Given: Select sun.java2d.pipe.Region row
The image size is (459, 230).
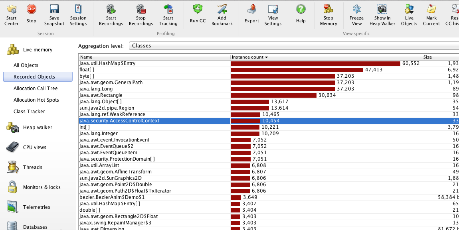Looking at the screenshot, I should 269,108.
